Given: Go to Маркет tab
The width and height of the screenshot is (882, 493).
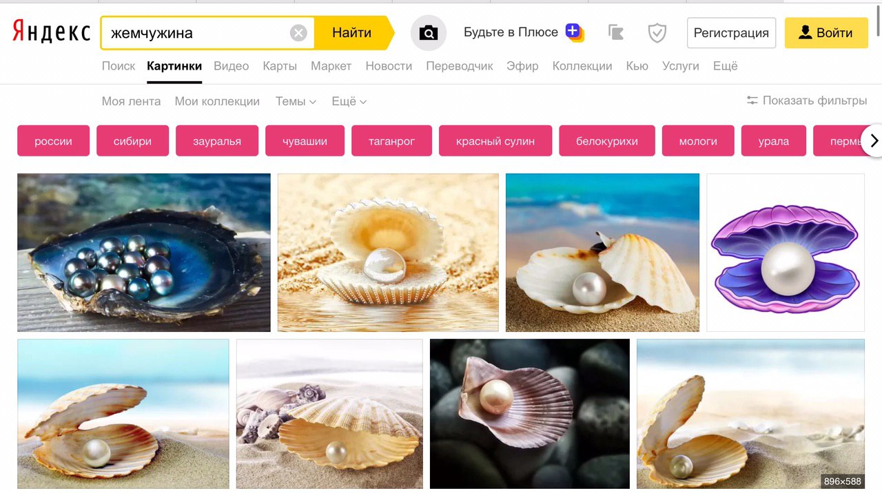Looking at the screenshot, I should (x=331, y=66).
